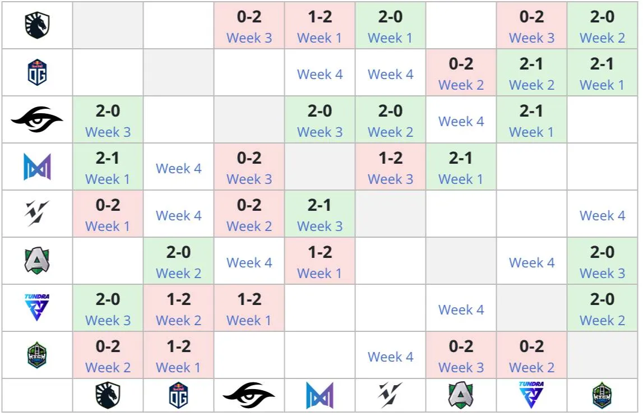Screen dimensions: 643x416
Task: Open the Team Secret eye logo row header
Action: click(37, 119)
